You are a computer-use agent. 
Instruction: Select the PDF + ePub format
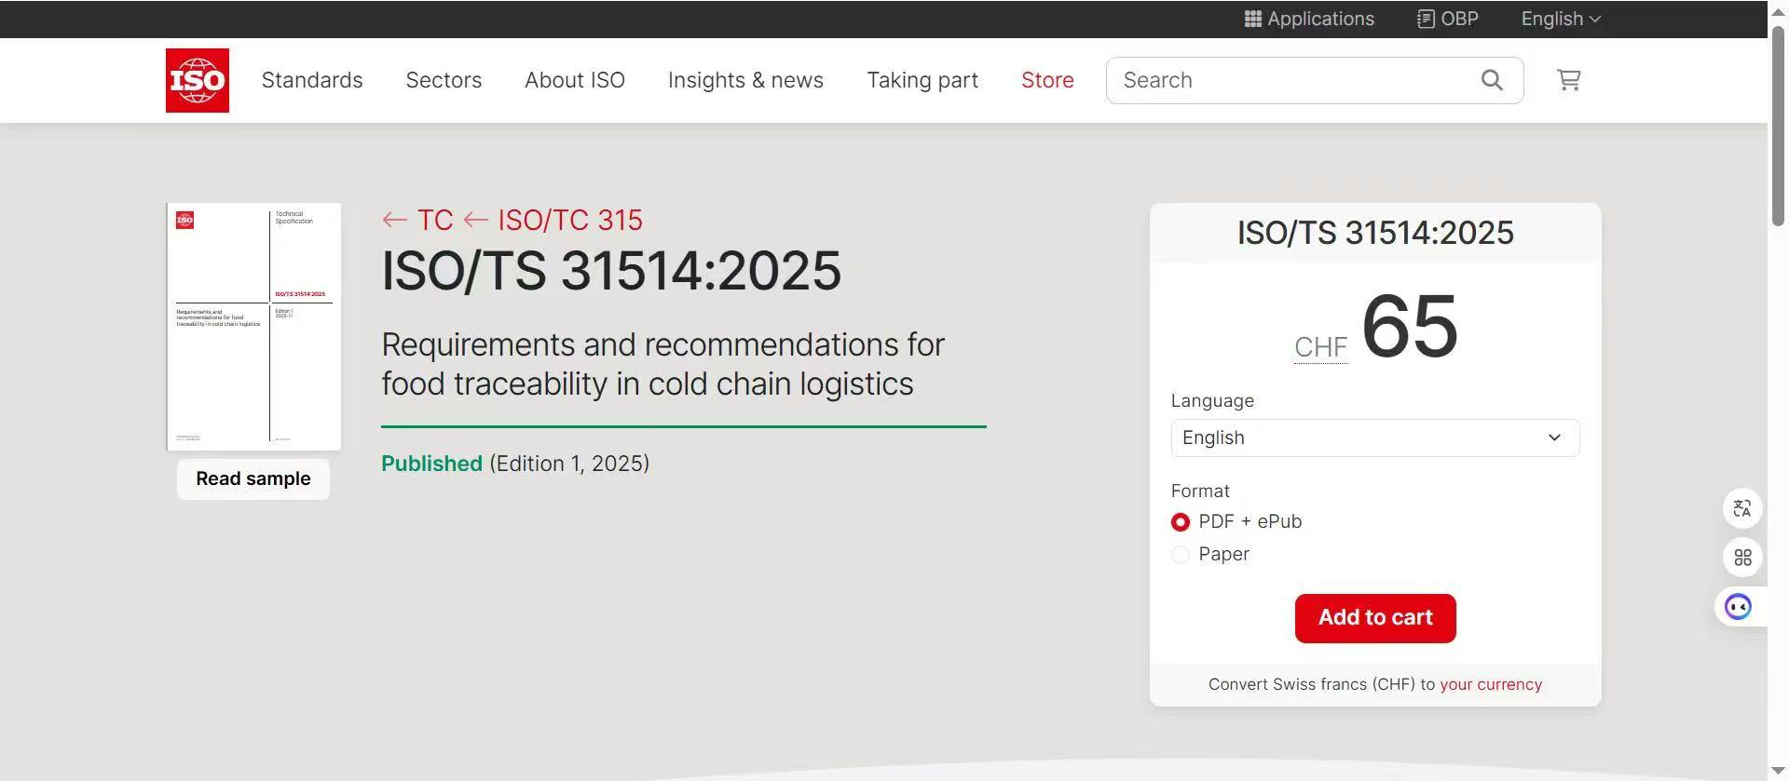pyautogui.click(x=1181, y=522)
